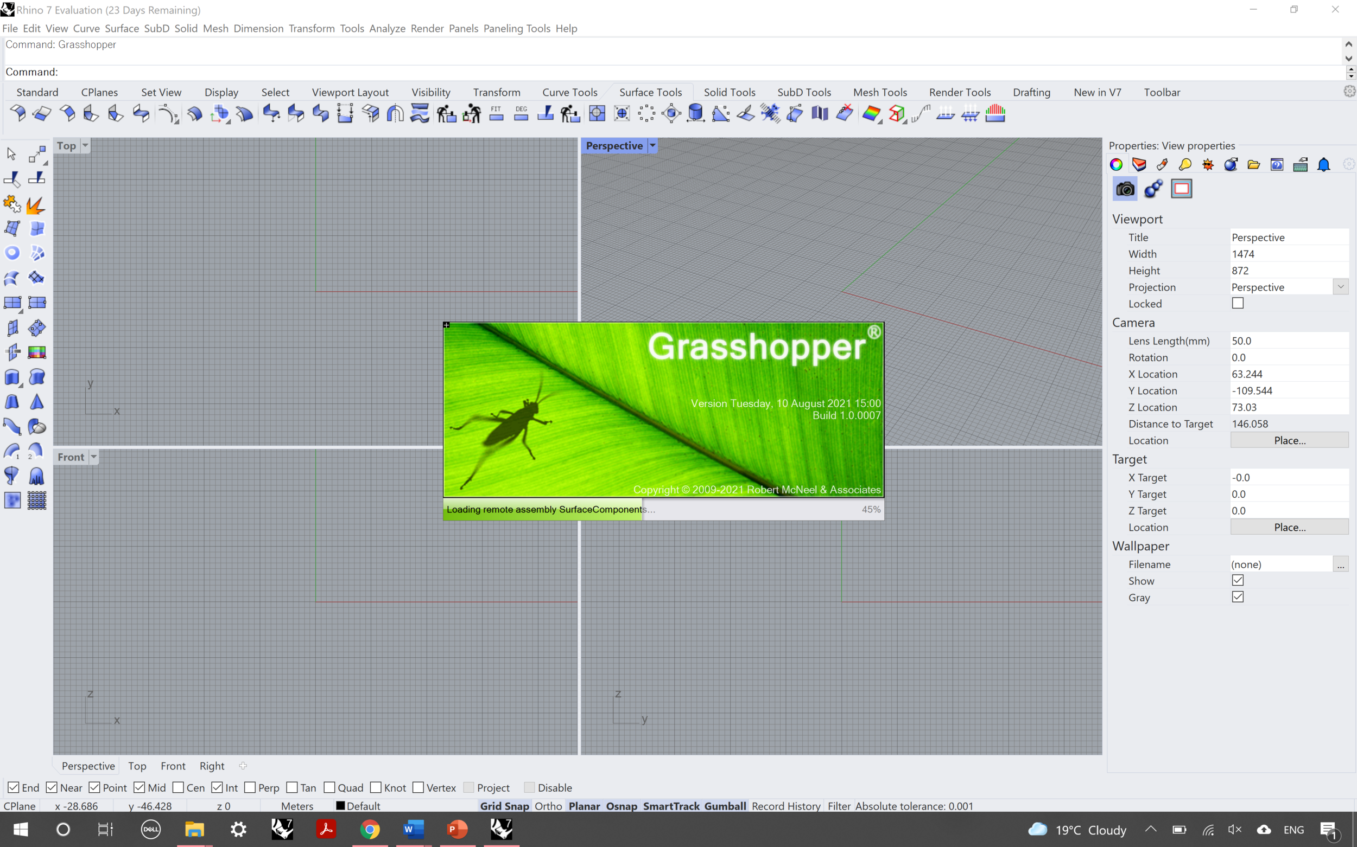The height and width of the screenshot is (847, 1357).
Task: Toggle the Locked checkbox in Viewport properties
Action: pos(1238,303)
